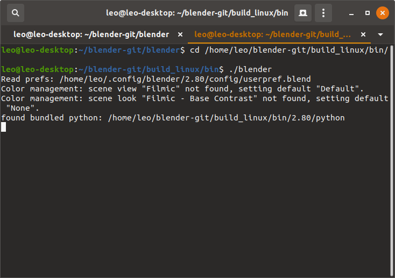Switch to the ~/blender-git/blender tab

pos(91,34)
